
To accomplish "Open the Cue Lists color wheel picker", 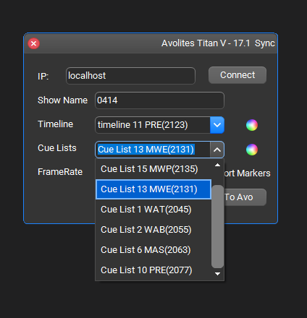I will coord(252,150).
